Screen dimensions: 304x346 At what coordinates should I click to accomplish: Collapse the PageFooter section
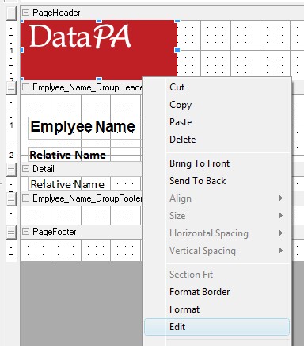point(25,232)
